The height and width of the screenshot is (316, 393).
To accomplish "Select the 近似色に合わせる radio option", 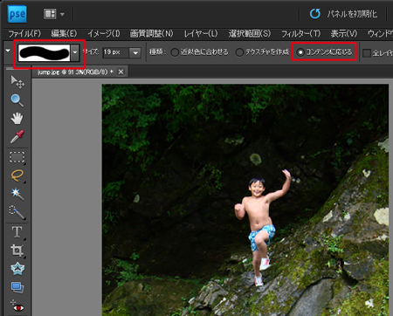I will click(x=200, y=52).
